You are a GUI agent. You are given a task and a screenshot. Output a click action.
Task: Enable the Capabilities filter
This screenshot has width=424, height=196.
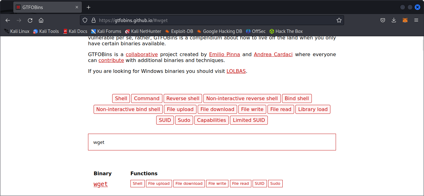point(211,120)
